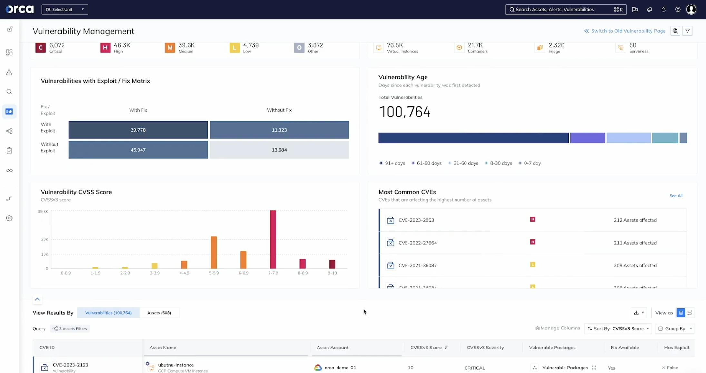This screenshot has height=373, width=706.
Task: Collapse the dashboard charts chevron
Action: [x=37, y=299]
